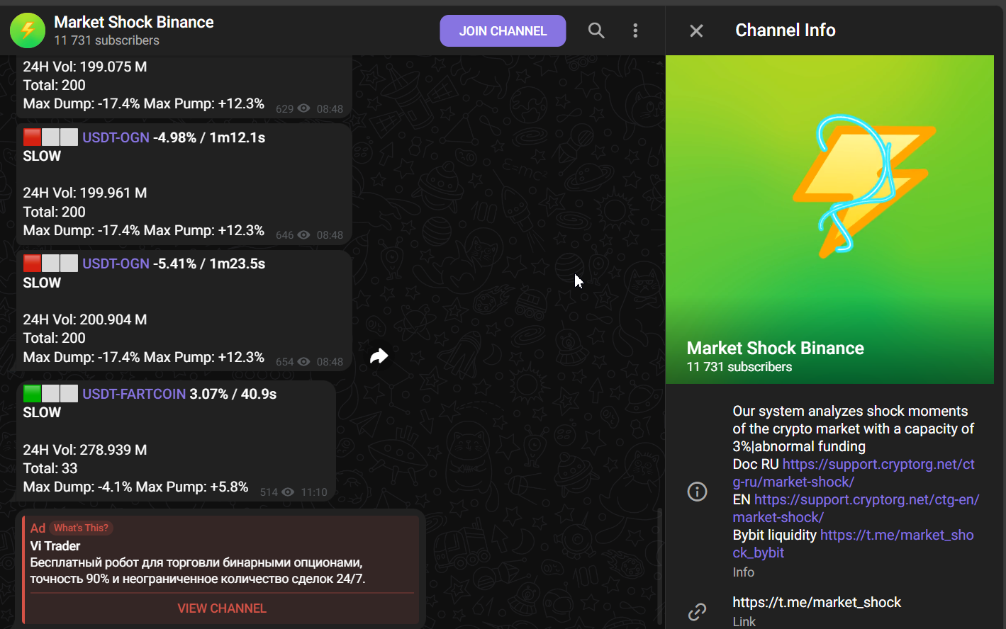Click the Channel Info description text about shock moments
The height and width of the screenshot is (629, 1006).
coord(853,429)
